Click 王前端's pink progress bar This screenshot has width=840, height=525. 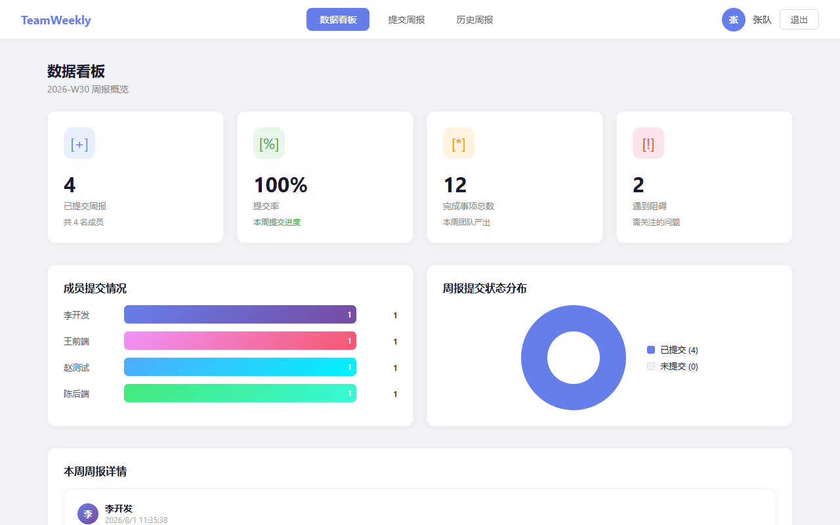[x=240, y=341]
